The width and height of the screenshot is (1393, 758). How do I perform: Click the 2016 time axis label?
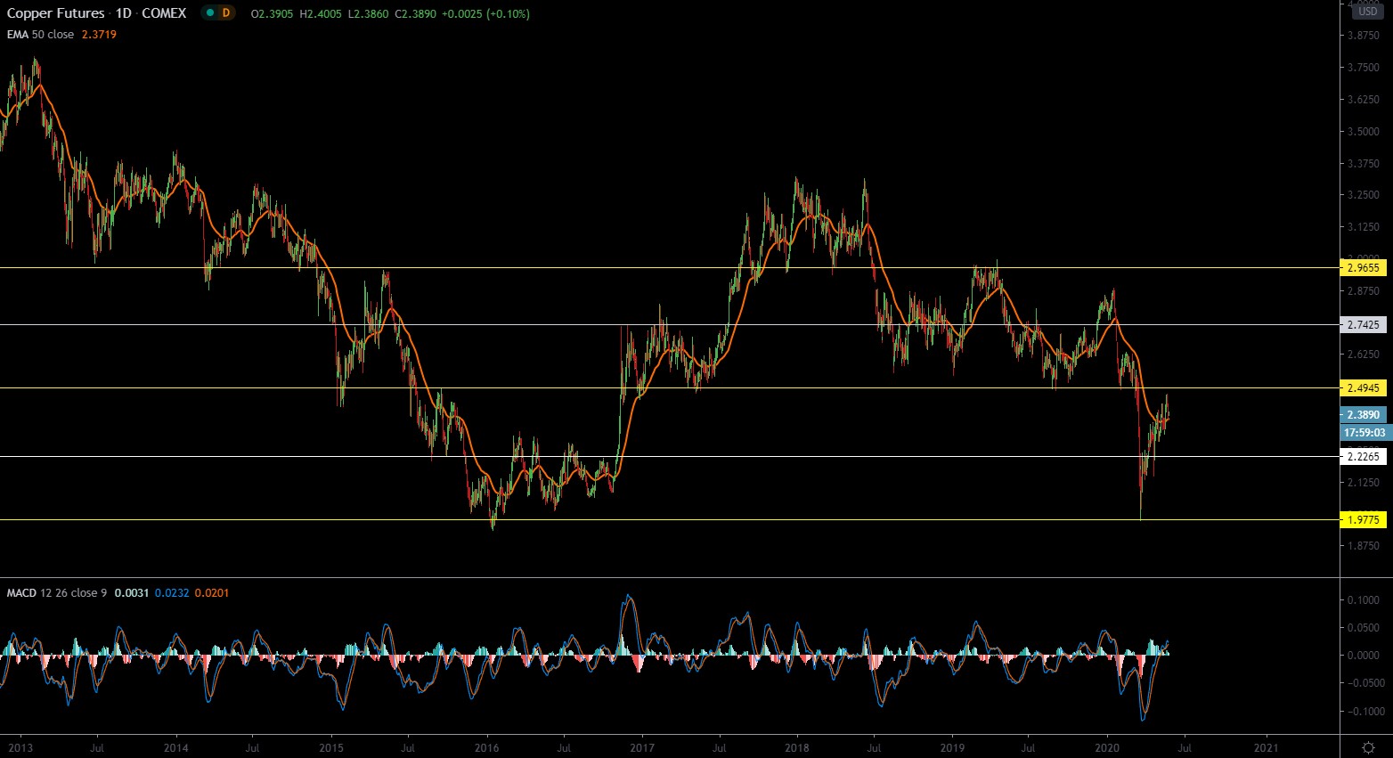click(x=486, y=748)
